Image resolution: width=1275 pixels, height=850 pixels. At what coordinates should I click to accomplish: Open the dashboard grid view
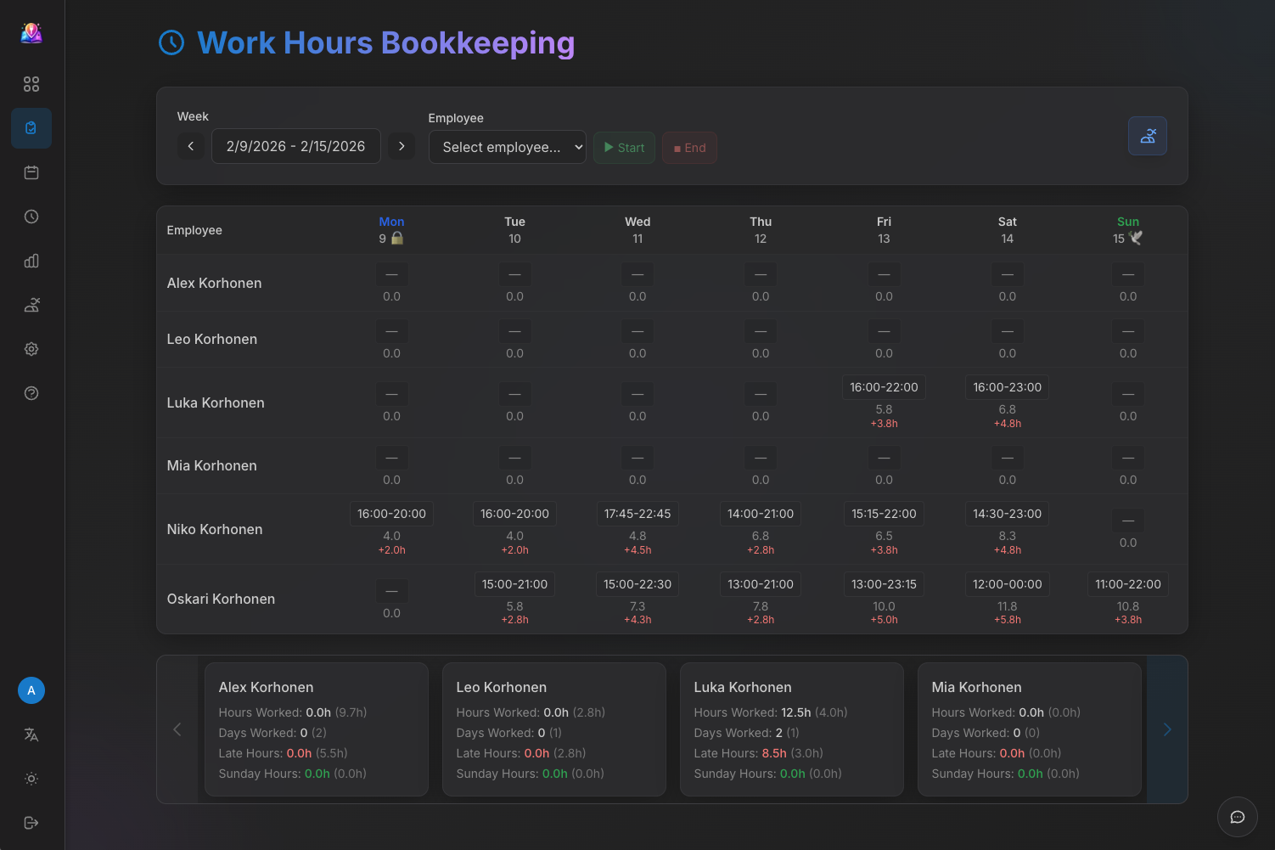click(31, 84)
